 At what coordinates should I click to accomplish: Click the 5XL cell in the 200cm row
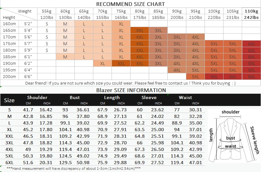click(195, 77)
